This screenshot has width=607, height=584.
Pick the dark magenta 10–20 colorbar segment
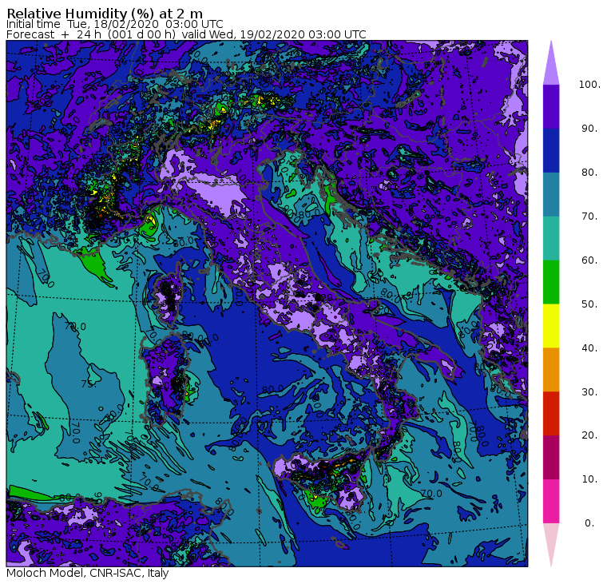[551, 458]
